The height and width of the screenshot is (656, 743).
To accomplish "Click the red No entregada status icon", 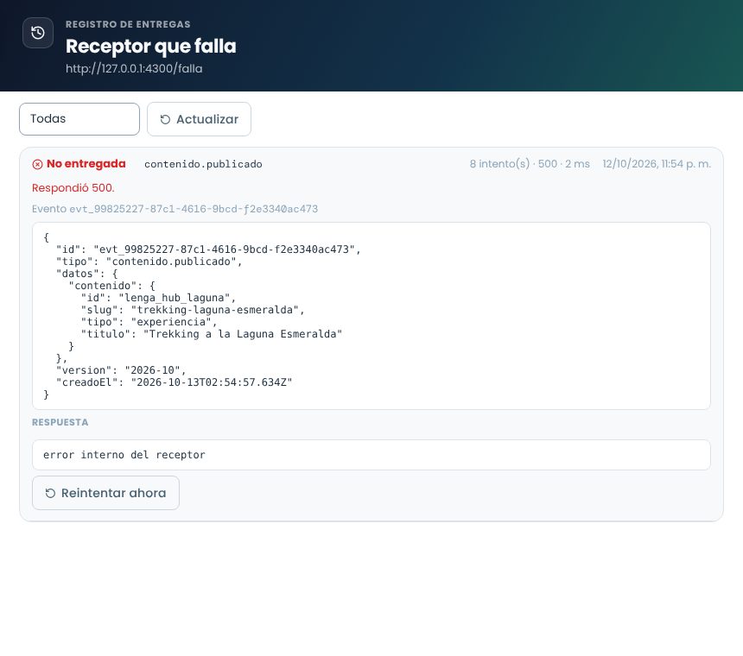I will (37, 164).
